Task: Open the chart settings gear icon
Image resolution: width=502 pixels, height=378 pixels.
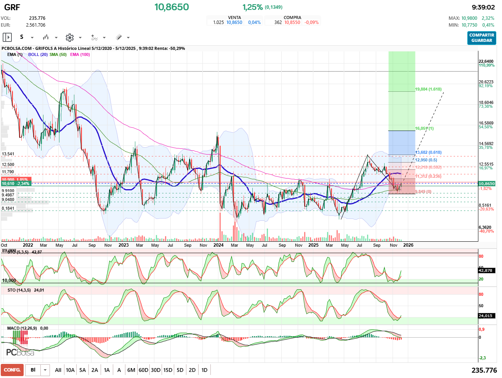Action: [x=69, y=37]
